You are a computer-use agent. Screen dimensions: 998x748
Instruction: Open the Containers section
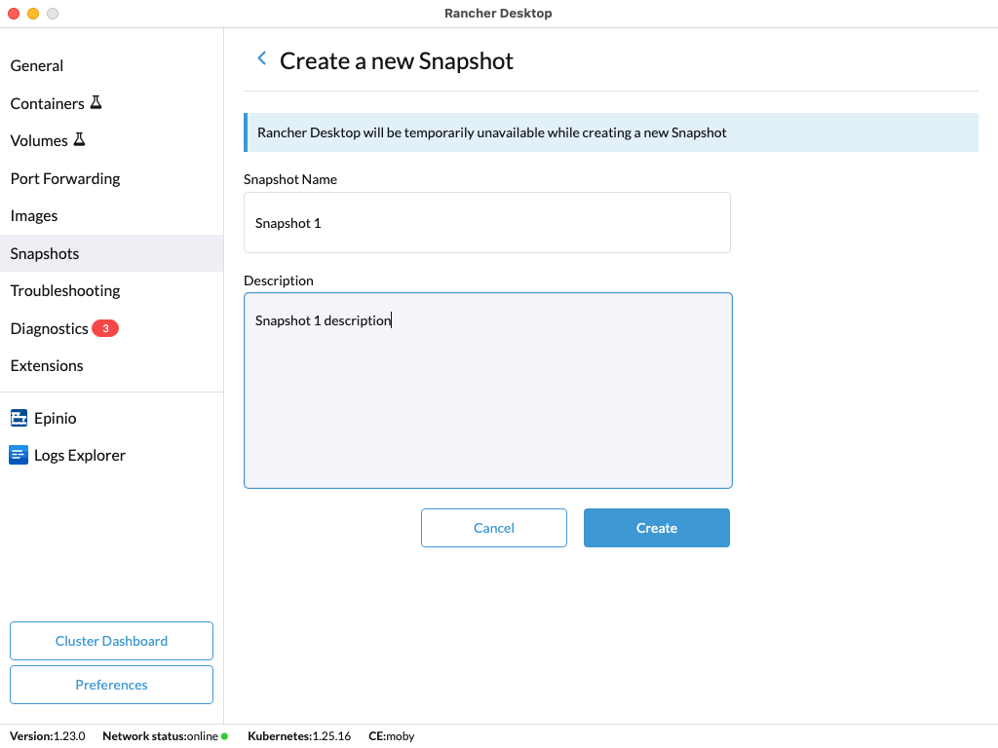[111, 103]
